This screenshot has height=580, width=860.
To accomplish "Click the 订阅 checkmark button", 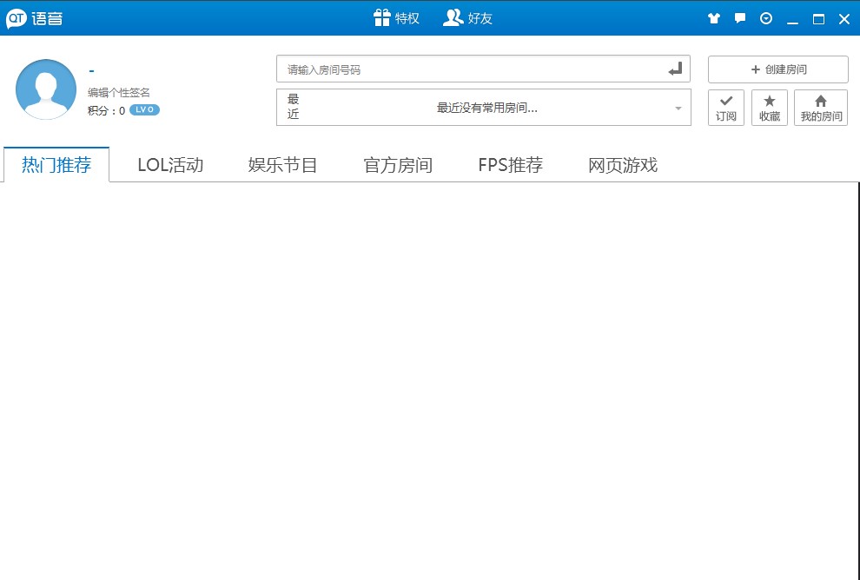I will [x=726, y=108].
